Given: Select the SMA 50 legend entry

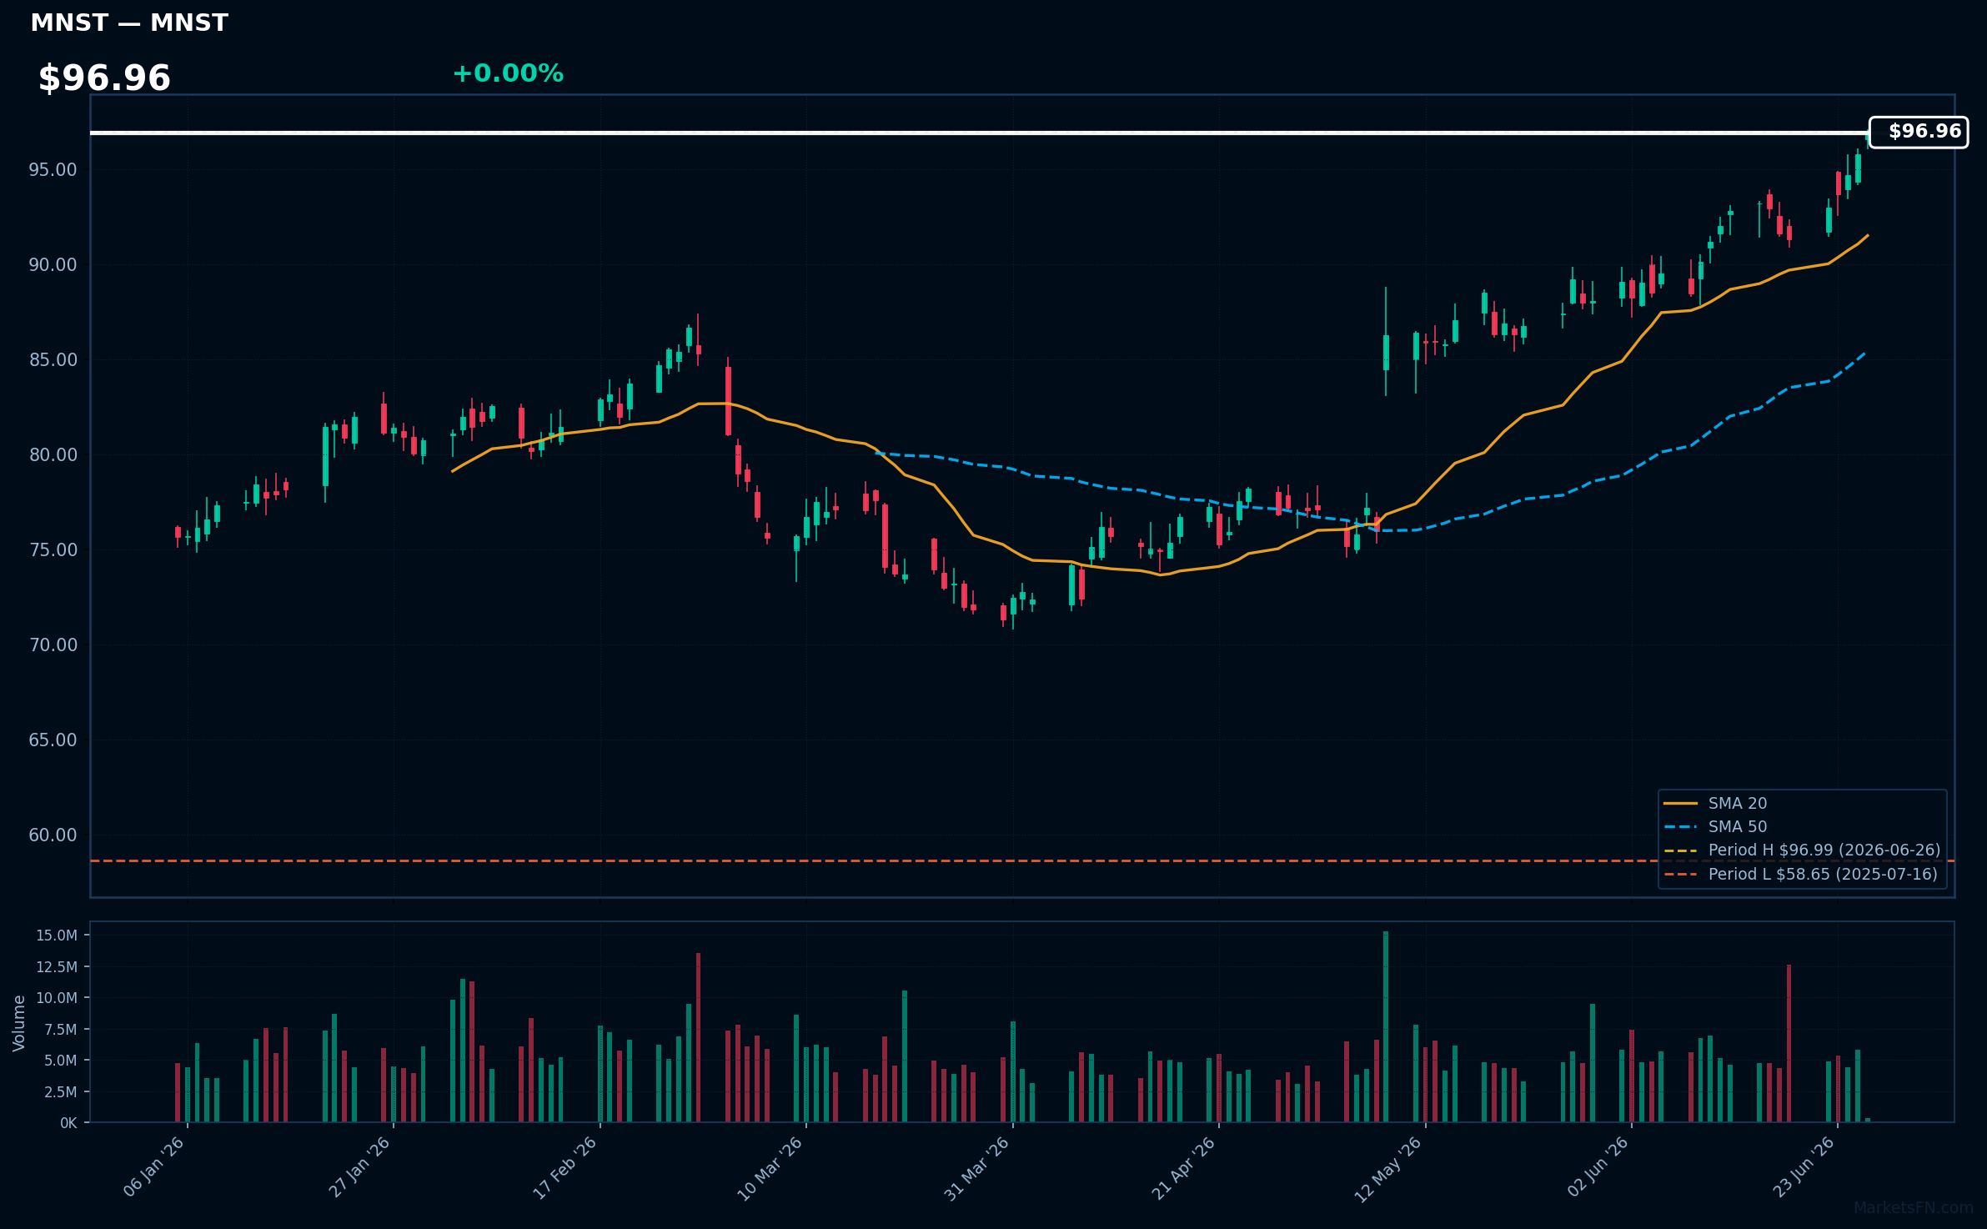Looking at the screenshot, I should coord(1715,826).
